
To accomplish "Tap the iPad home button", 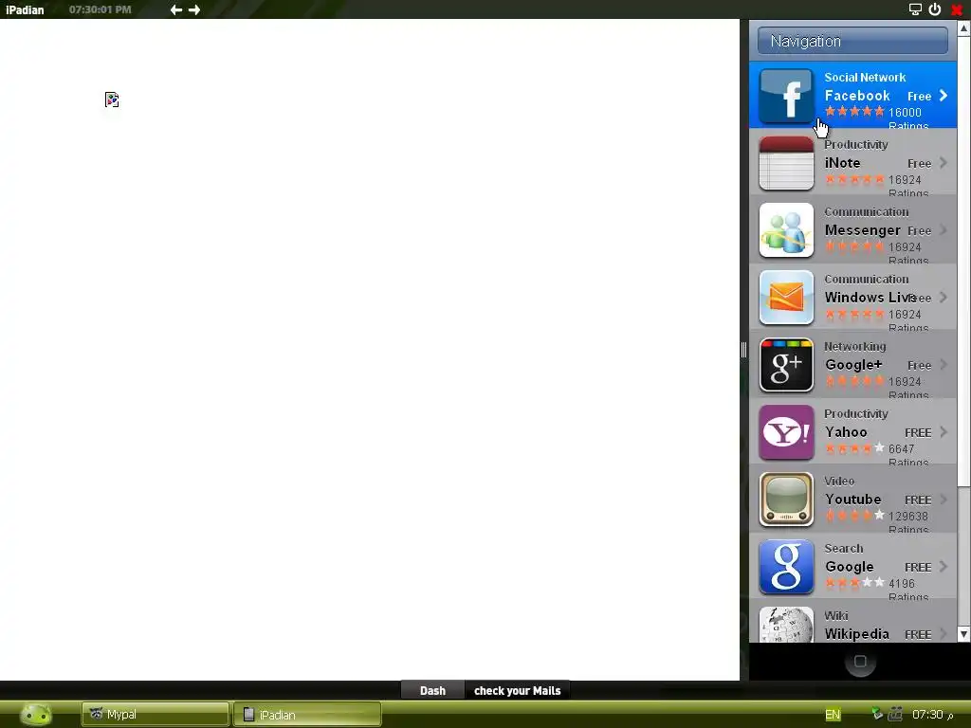I will pos(860,662).
